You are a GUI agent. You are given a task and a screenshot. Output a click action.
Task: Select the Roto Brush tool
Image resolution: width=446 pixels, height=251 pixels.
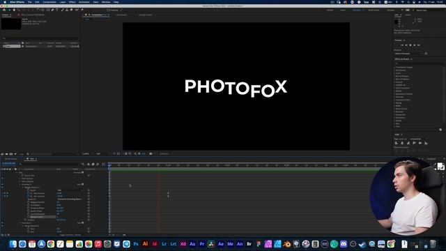77,10
